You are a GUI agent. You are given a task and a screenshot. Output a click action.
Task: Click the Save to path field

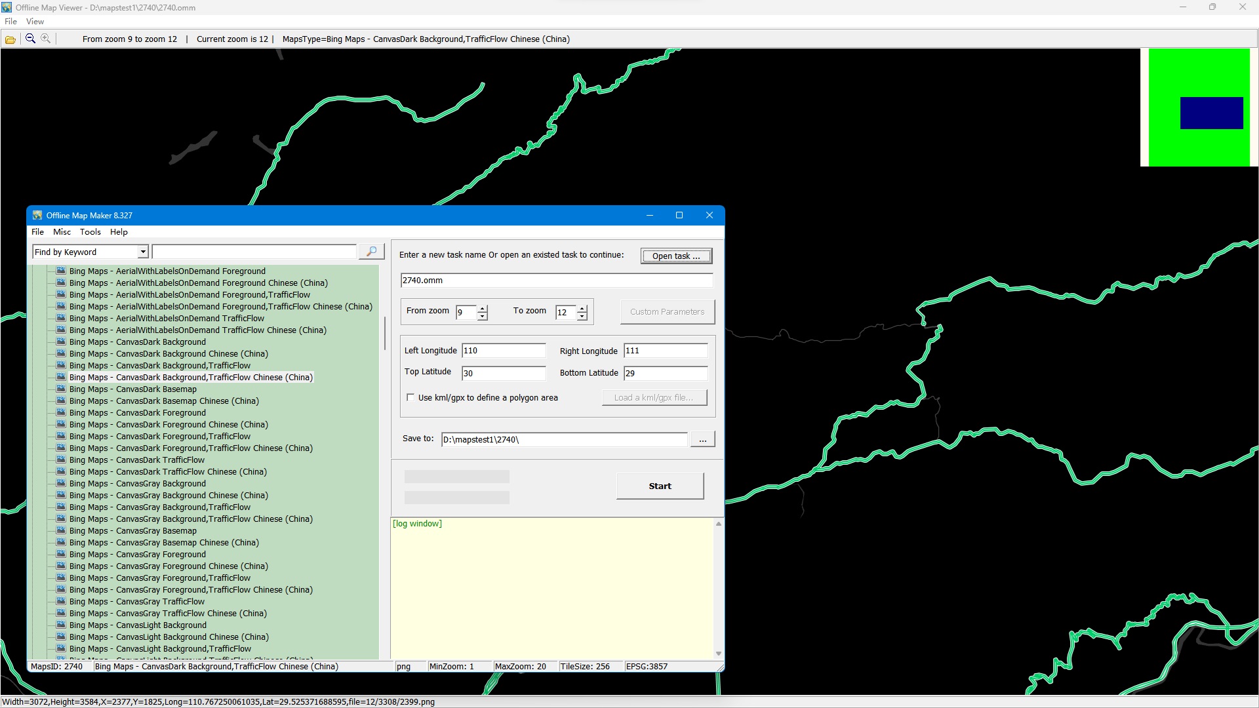[x=564, y=439]
